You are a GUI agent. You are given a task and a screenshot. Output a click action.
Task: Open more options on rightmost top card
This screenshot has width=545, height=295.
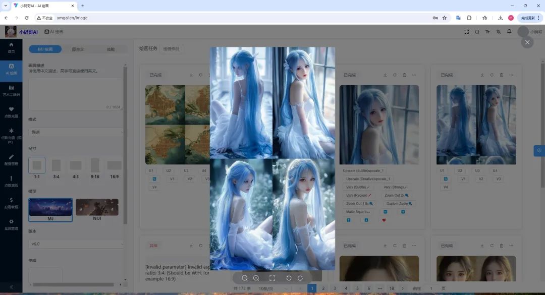coord(511,75)
